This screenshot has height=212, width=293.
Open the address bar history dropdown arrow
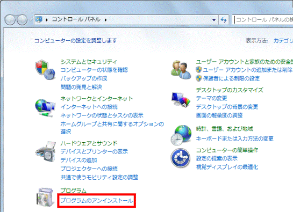[214, 20]
